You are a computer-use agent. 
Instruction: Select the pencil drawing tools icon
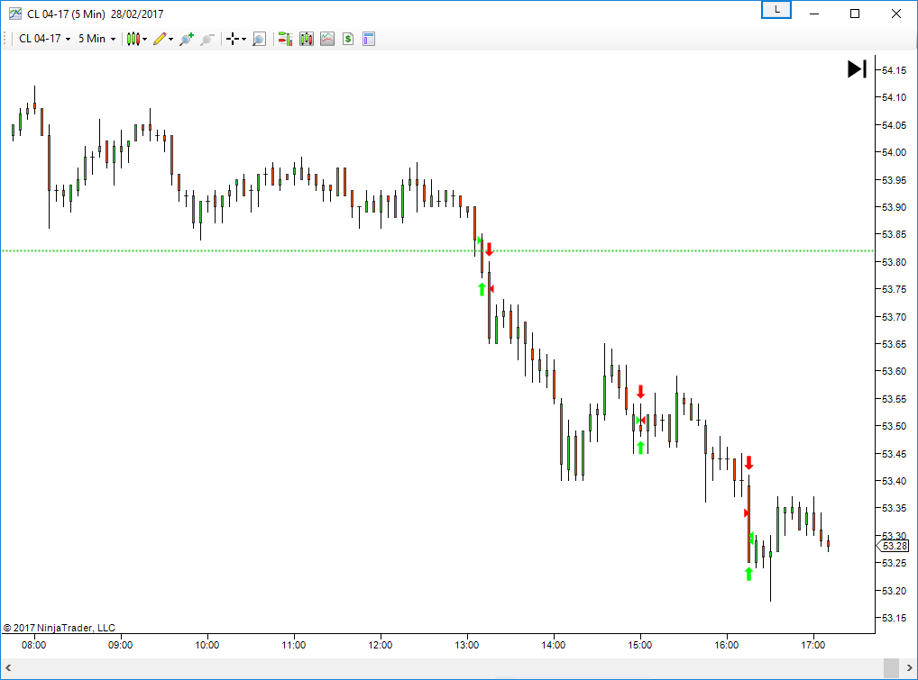tap(160, 39)
